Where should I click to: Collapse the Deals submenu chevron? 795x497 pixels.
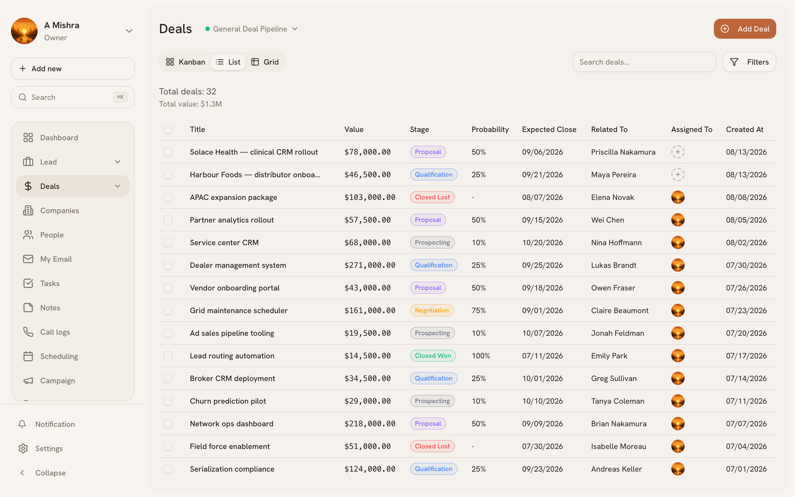117,186
